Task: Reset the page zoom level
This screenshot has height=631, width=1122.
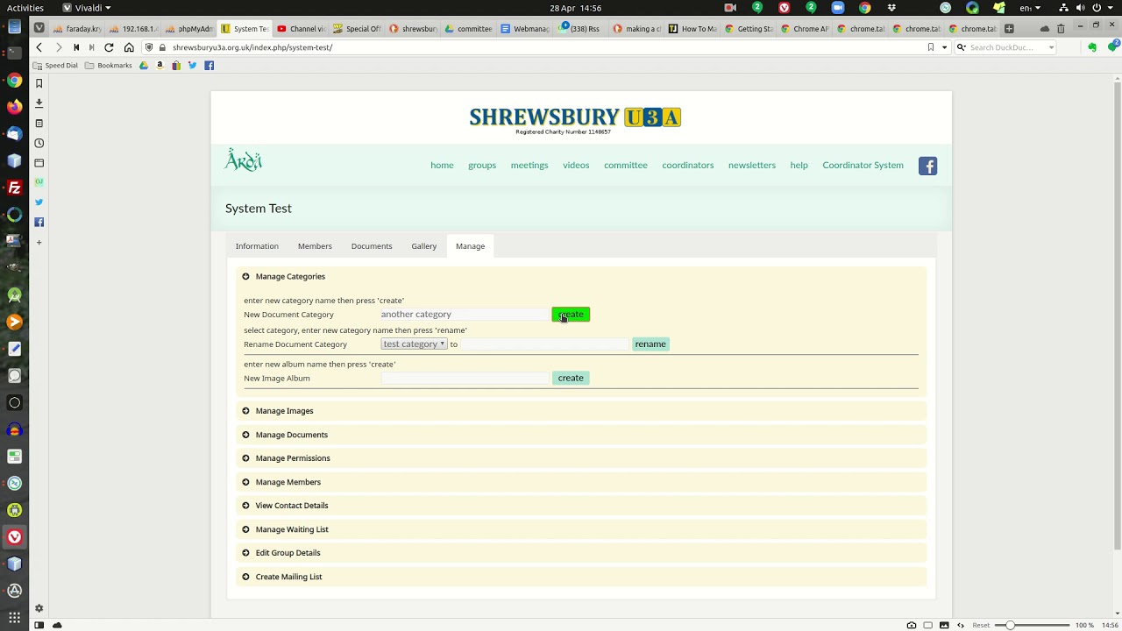Action: (981, 625)
